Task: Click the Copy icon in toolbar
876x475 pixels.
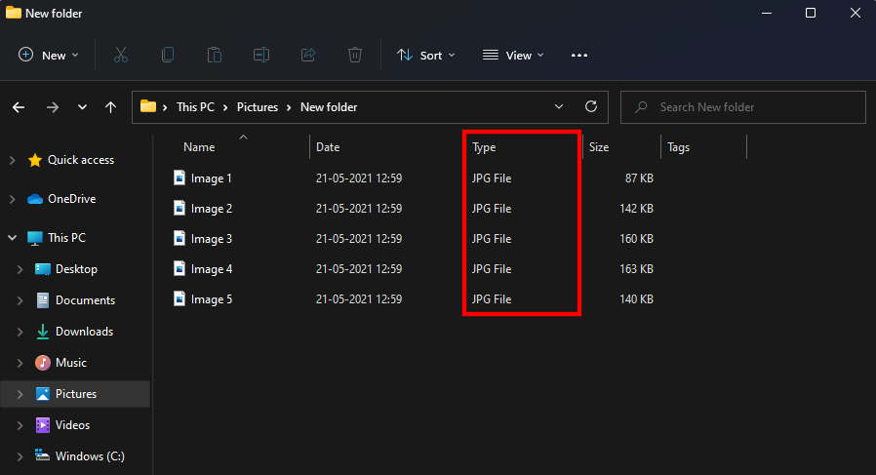Action: click(x=168, y=56)
